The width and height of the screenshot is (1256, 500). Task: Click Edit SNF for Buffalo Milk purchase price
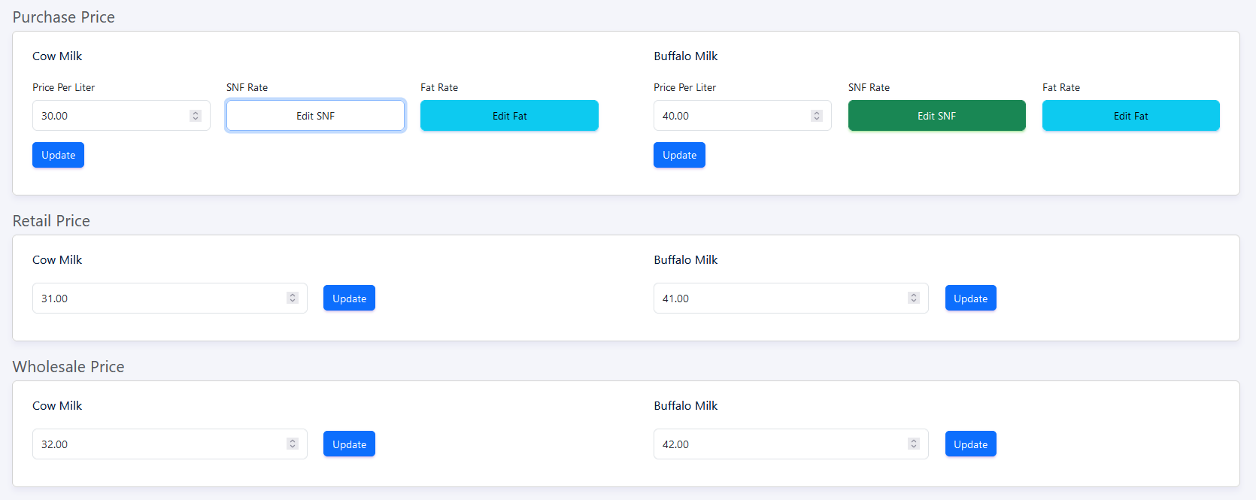point(936,115)
